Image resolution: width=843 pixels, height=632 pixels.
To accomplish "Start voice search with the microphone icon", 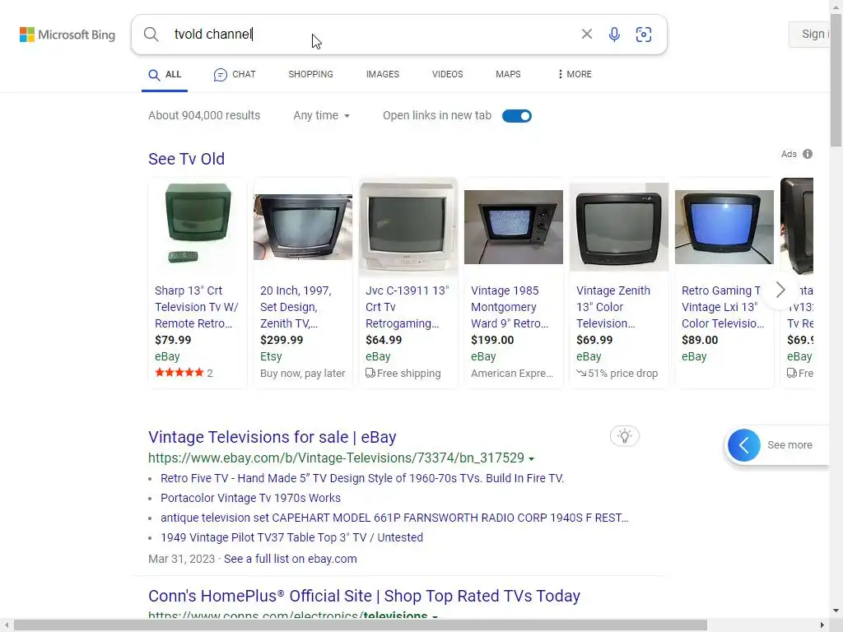I will (x=614, y=35).
